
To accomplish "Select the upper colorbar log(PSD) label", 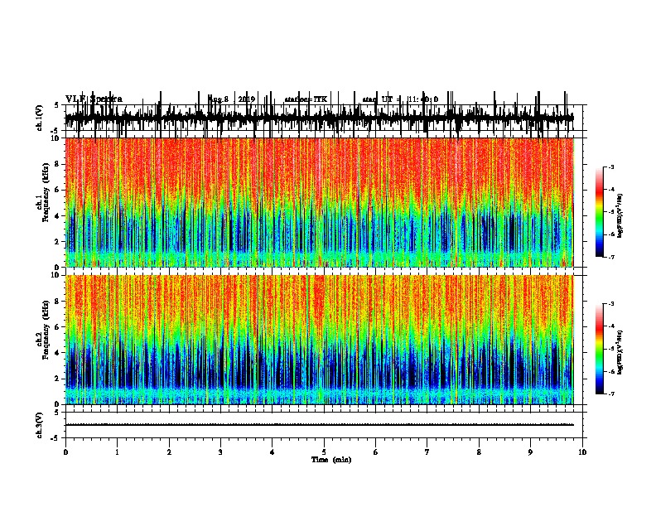I will (x=620, y=215).
